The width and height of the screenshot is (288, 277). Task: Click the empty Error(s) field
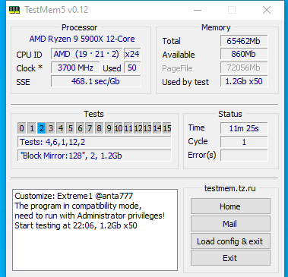(244, 156)
